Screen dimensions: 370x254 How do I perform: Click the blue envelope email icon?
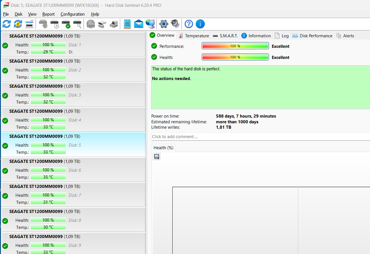click(x=138, y=24)
